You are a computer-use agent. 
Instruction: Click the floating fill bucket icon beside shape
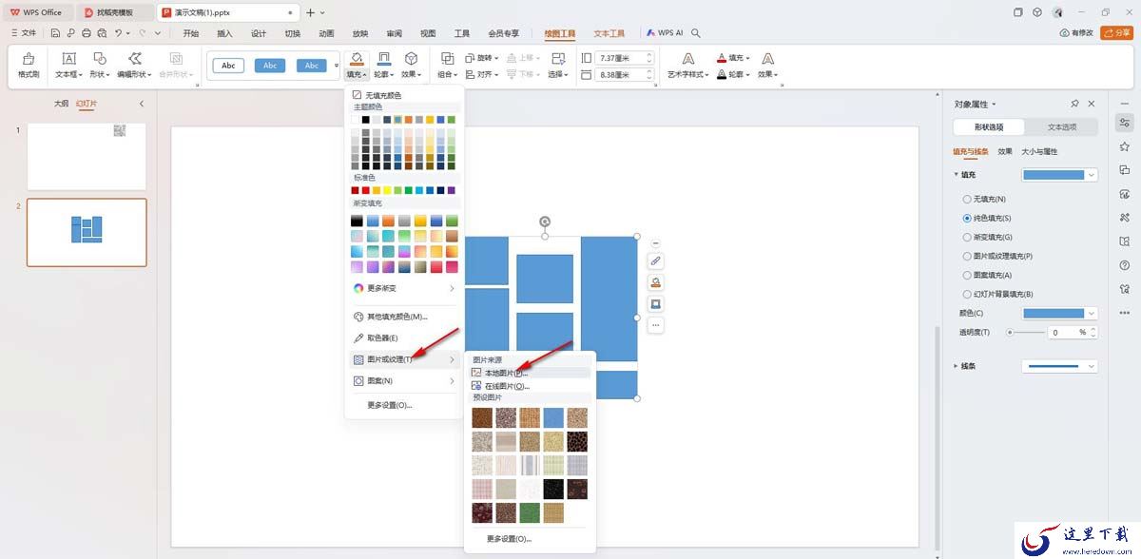pos(656,282)
